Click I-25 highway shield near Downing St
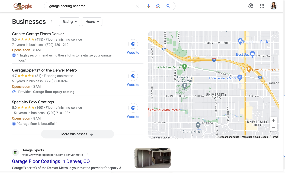285x173 pixels. (164, 49)
